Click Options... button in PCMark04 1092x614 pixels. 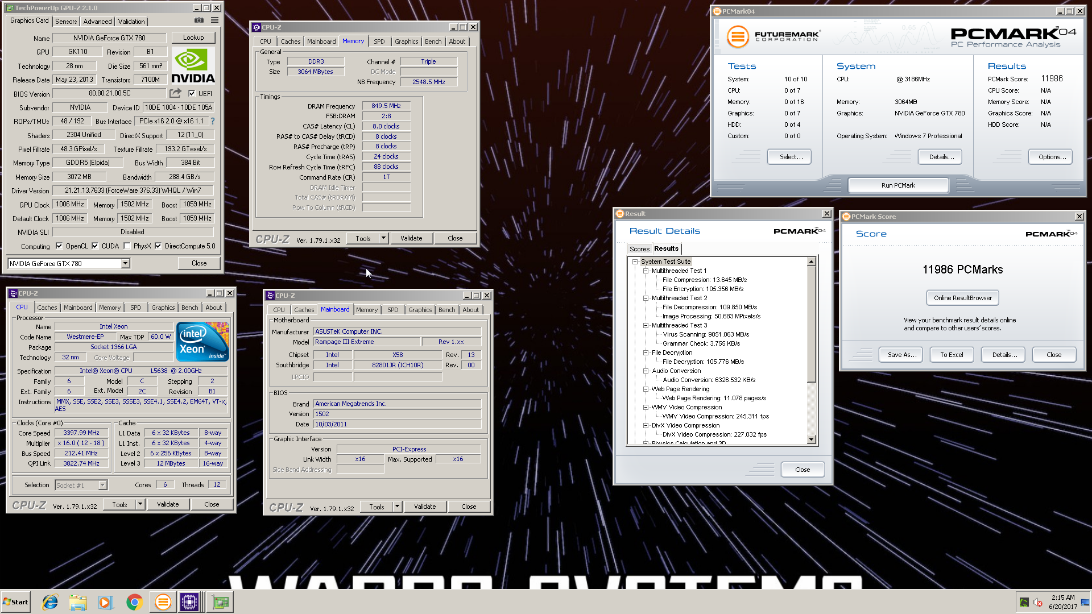[1050, 157]
